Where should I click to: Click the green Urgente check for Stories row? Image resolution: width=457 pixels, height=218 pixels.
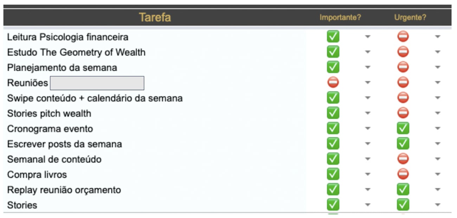tap(403, 205)
